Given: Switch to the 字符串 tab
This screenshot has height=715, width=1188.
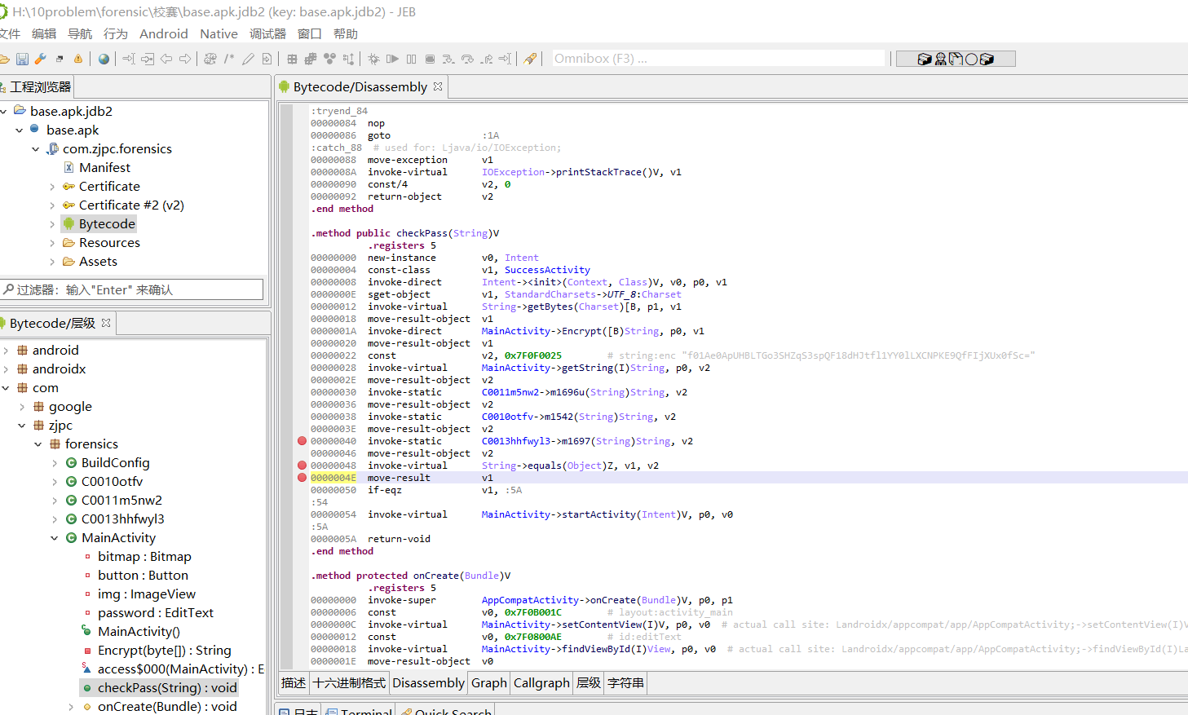Looking at the screenshot, I should pos(625,683).
